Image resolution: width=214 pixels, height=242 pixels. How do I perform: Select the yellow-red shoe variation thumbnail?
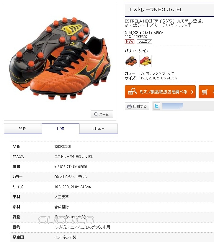[146, 61]
